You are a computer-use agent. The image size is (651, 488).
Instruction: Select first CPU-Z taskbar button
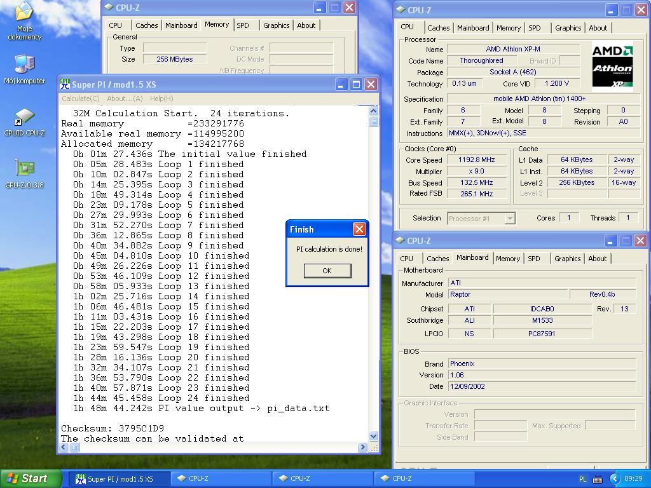pos(220,479)
